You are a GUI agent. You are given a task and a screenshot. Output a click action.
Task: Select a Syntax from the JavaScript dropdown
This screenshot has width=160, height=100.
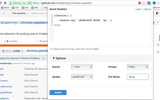[82, 77]
